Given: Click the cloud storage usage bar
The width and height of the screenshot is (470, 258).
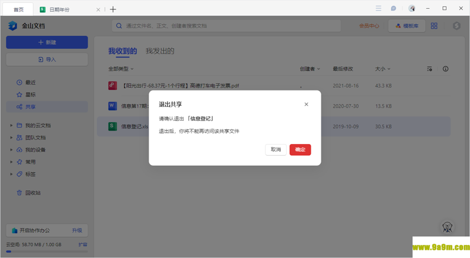Looking at the screenshot, I should pos(47,252).
